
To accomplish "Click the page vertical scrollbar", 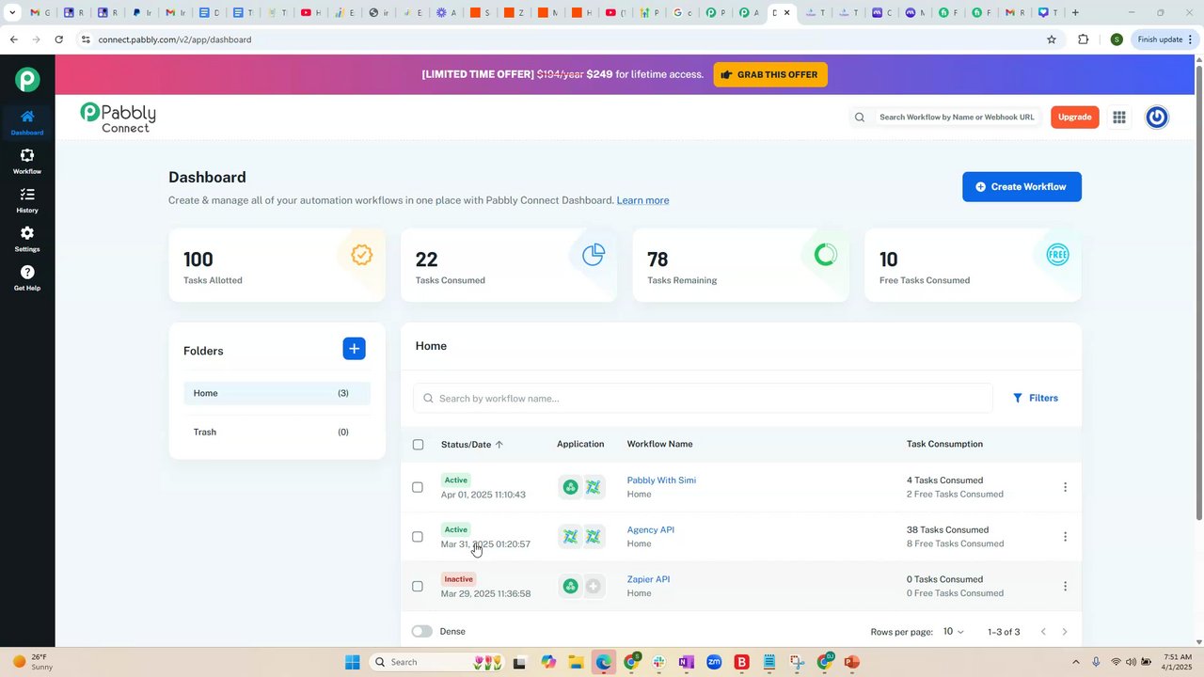I will pos(1199,291).
